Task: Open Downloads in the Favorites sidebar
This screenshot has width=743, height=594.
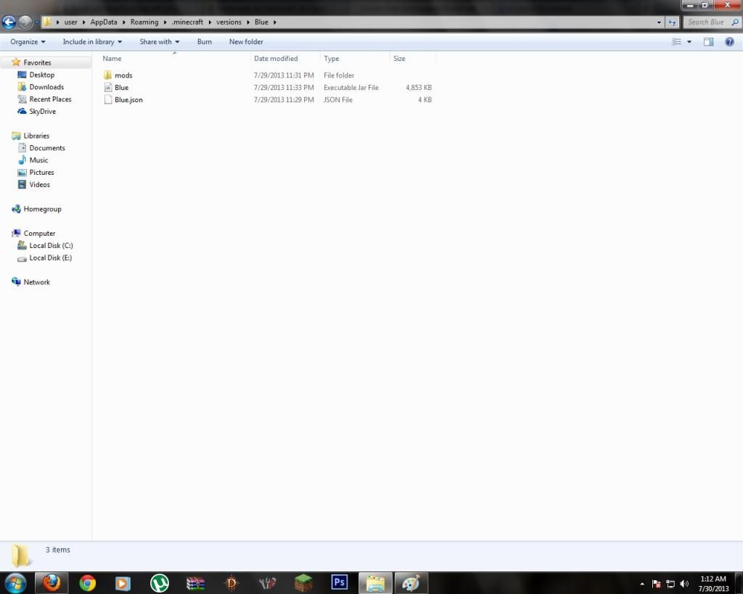Action: pyautogui.click(x=46, y=87)
